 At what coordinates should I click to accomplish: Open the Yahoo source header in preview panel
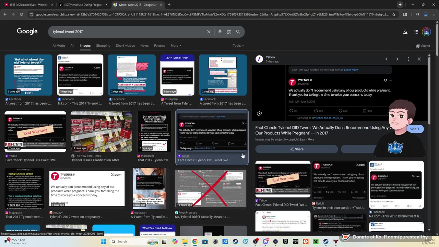coord(268,59)
